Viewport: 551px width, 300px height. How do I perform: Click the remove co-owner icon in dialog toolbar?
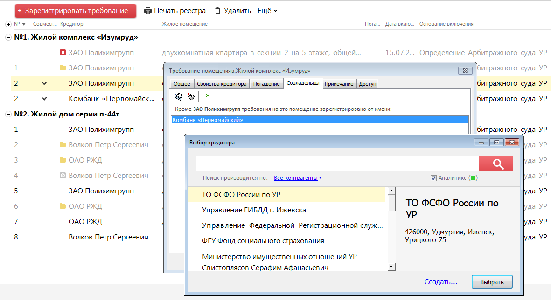coord(190,97)
